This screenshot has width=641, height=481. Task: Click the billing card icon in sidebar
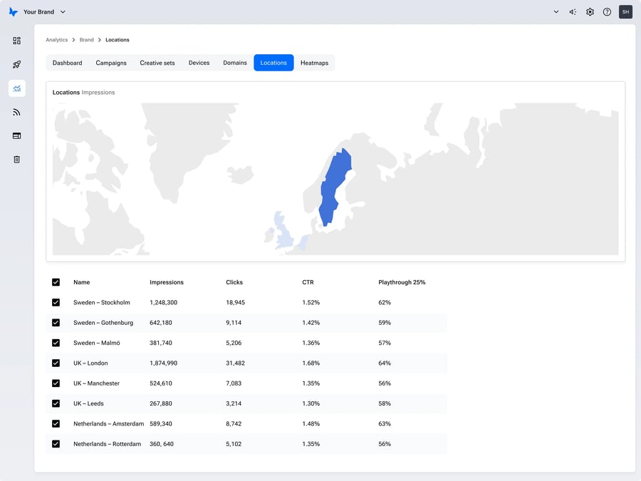16,135
